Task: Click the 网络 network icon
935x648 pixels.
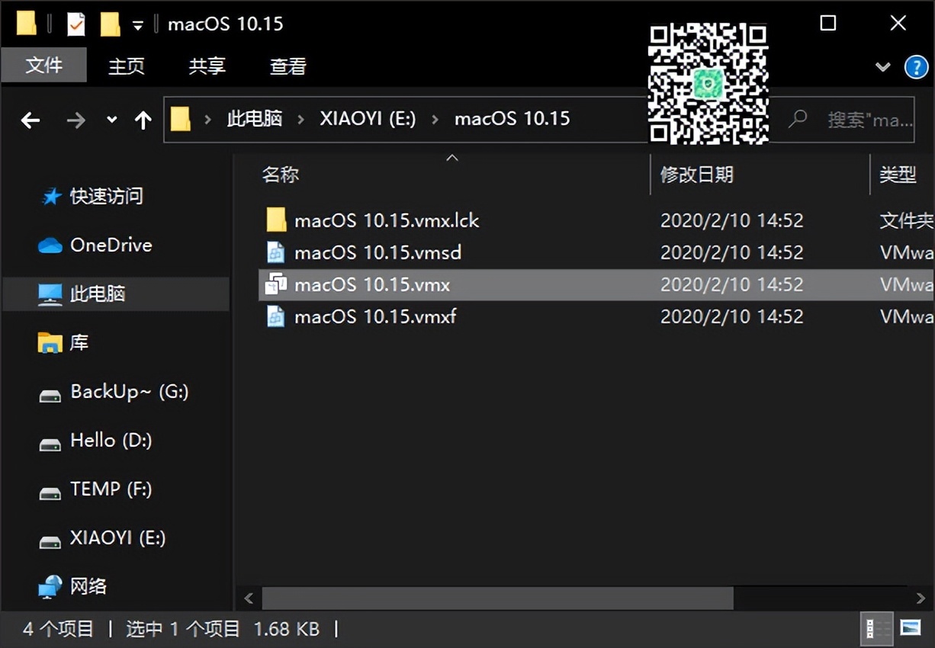Action: tap(50, 587)
